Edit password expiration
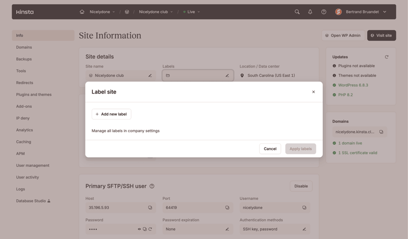 [227, 229]
